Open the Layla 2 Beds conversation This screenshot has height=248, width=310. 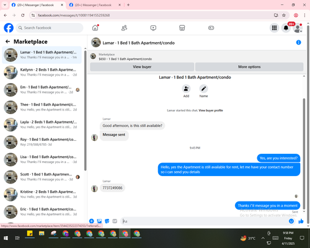[42, 125]
